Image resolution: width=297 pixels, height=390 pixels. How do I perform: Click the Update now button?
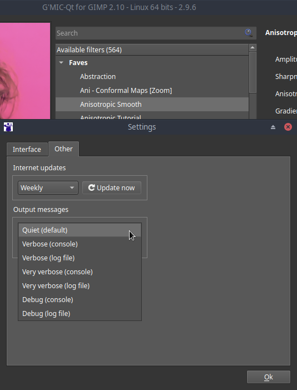pyautogui.click(x=112, y=188)
